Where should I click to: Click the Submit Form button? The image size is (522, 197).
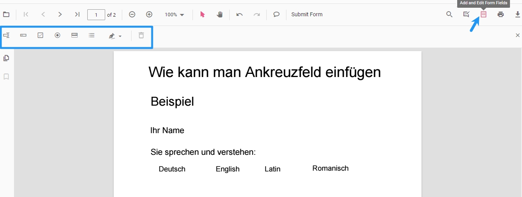coord(307,15)
